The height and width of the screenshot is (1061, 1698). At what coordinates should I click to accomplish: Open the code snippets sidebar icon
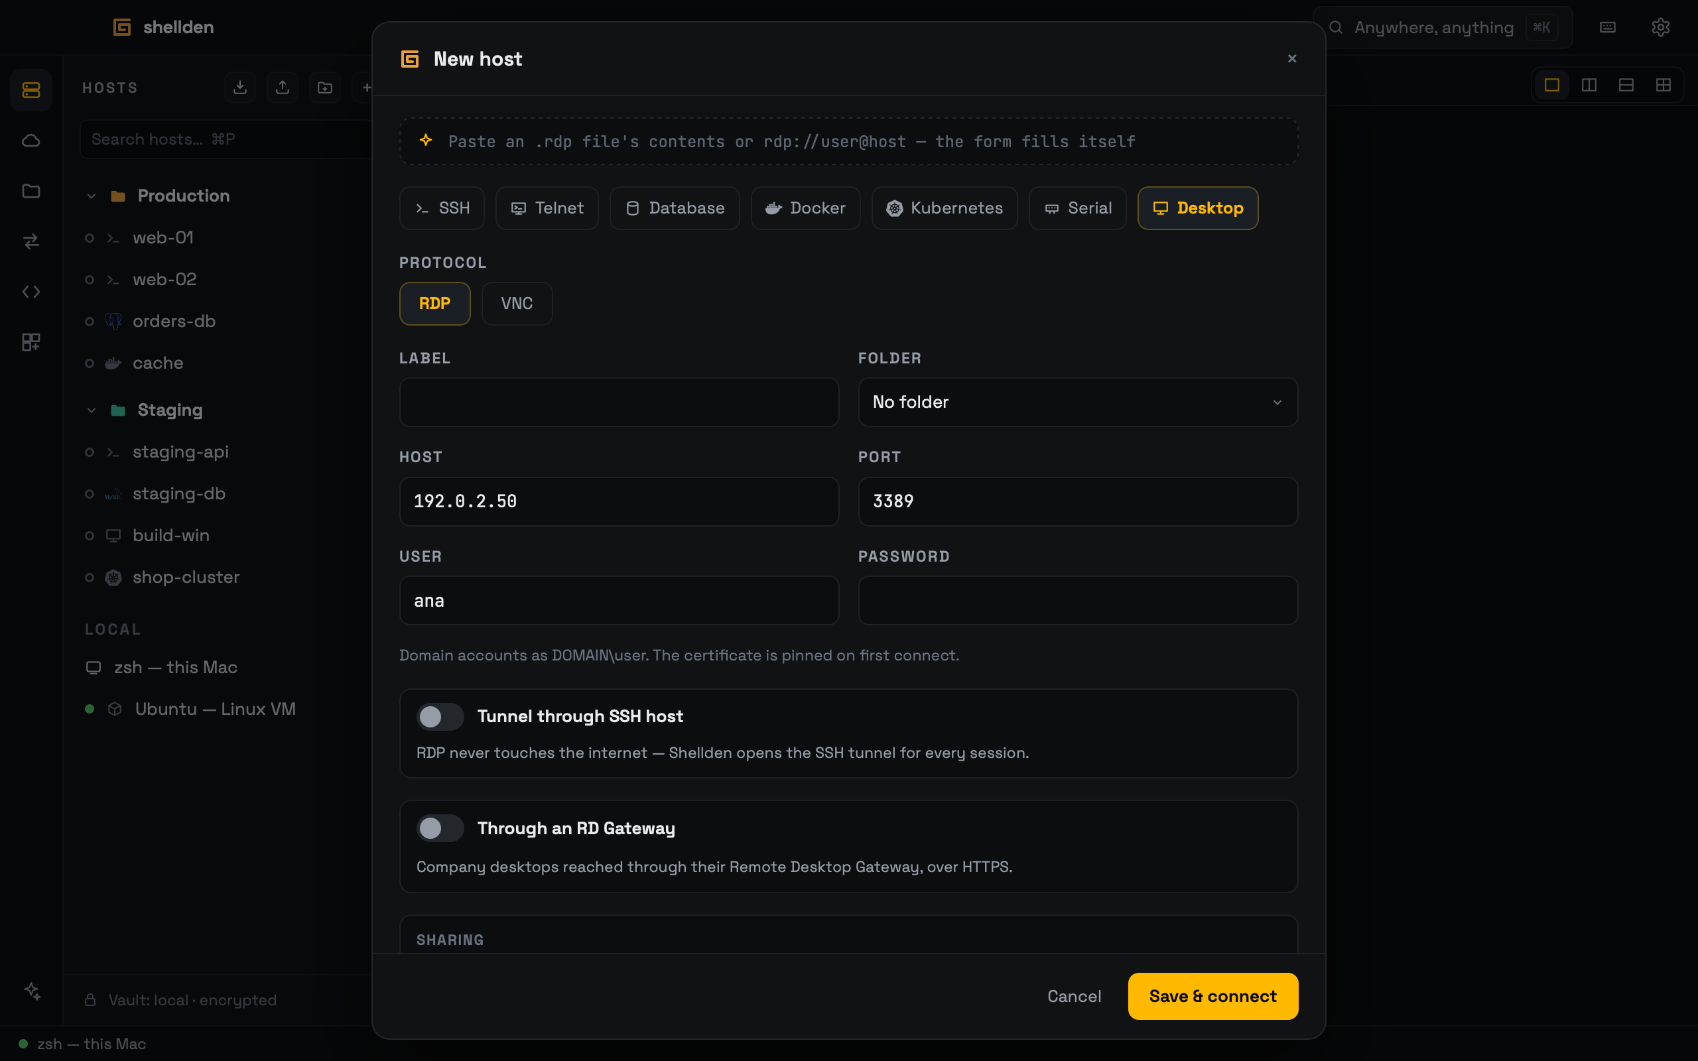pyautogui.click(x=31, y=292)
